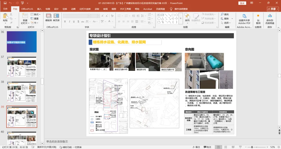The height and width of the screenshot is (149, 281).
Task: Click the Reset slide button
Action: [x=35, y=19]
